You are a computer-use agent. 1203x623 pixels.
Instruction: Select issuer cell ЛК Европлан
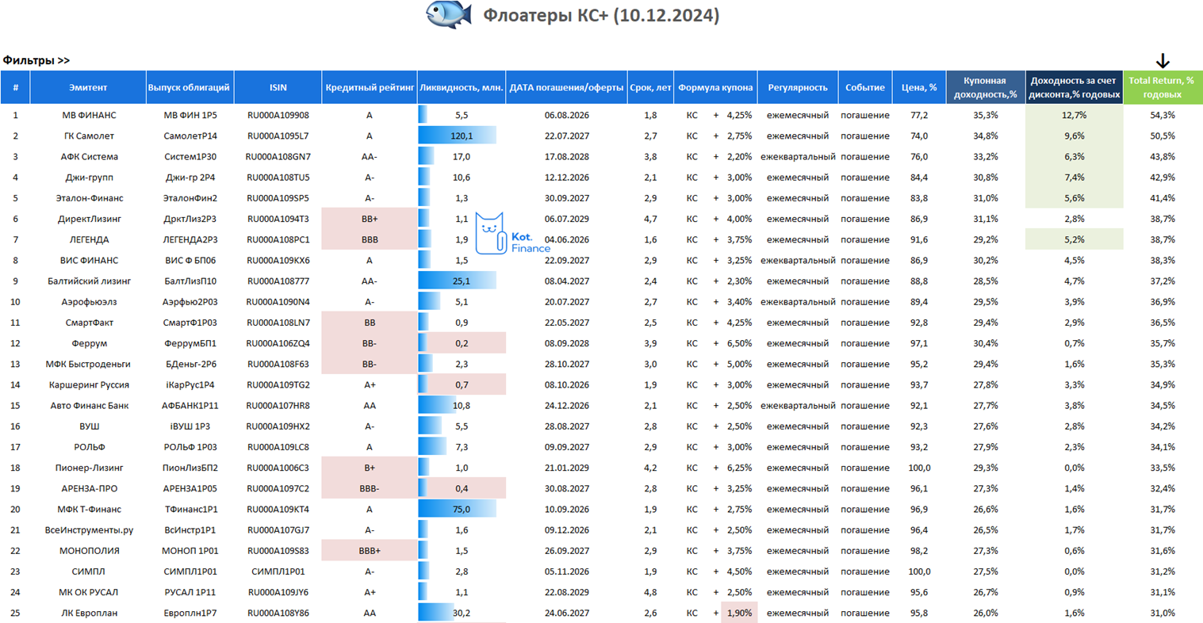tap(88, 613)
